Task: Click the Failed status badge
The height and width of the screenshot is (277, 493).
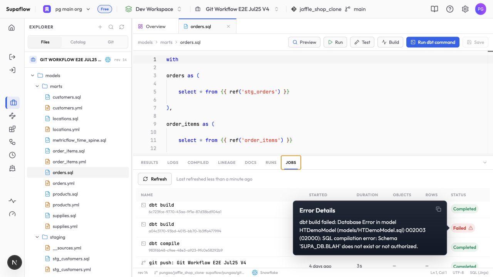Action: pyautogui.click(x=463, y=228)
